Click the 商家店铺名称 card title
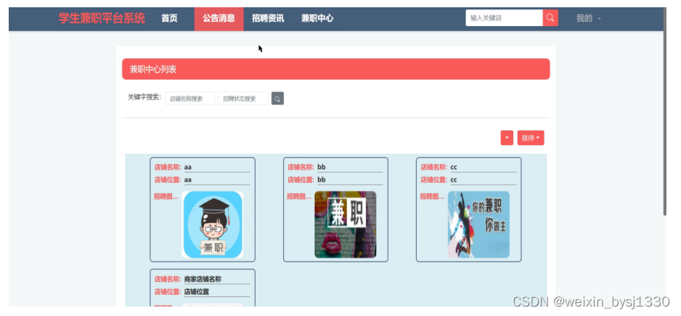Screen dimensions: 681x316 coord(203,279)
